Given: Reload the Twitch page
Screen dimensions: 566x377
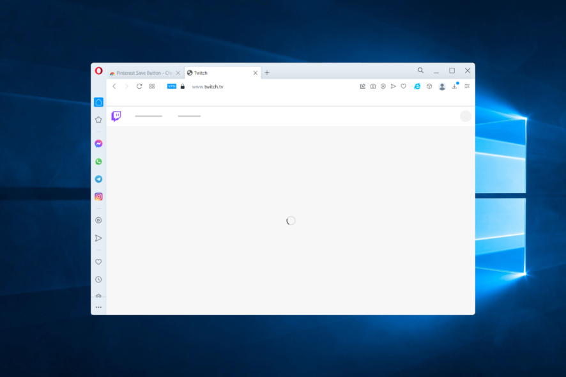Looking at the screenshot, I should tap(139, 86).
